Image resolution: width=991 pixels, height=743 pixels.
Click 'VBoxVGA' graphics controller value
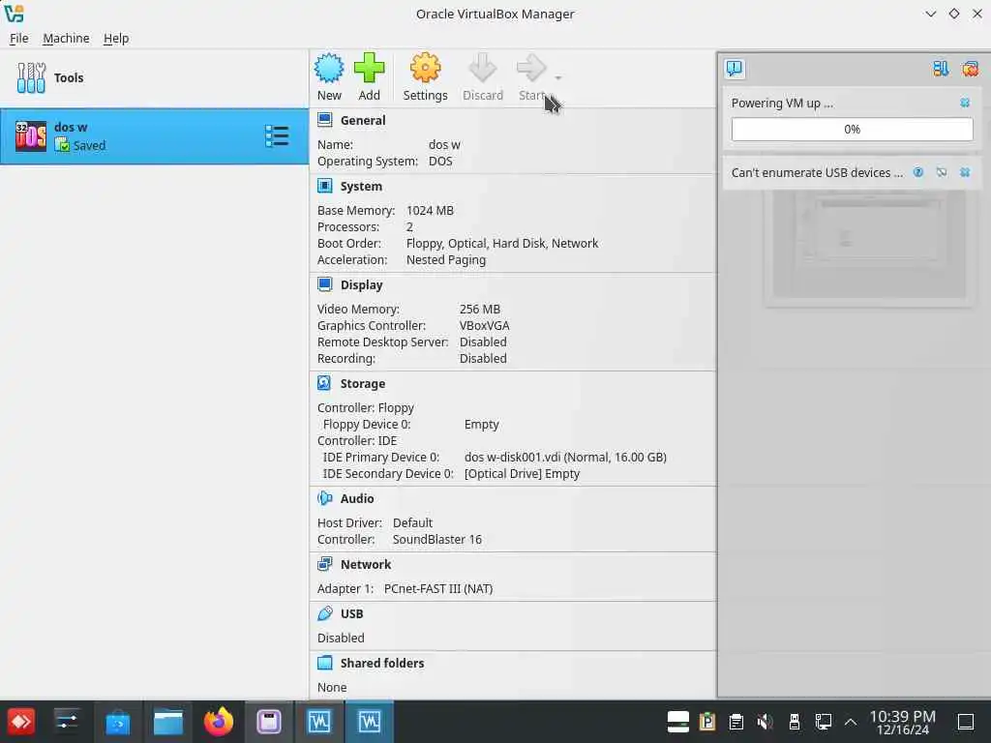pos(484,325)
